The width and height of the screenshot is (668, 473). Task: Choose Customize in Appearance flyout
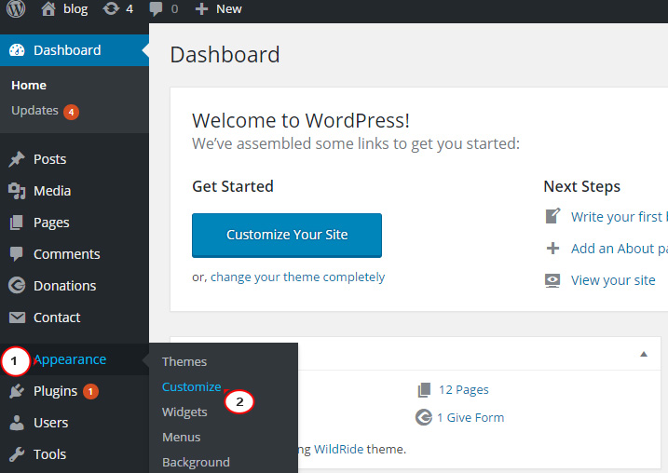point(191,387)
